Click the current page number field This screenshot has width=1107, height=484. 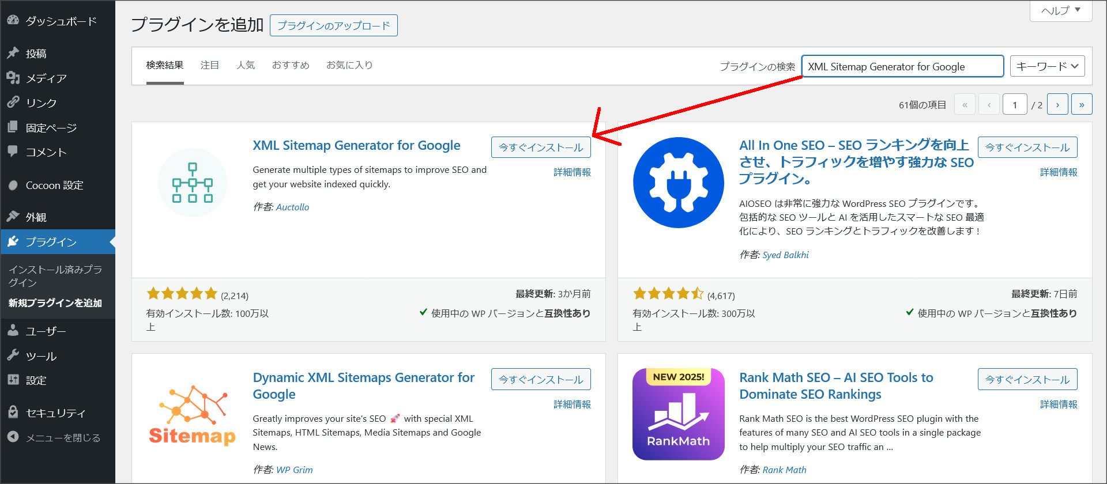pos(1015,104)
